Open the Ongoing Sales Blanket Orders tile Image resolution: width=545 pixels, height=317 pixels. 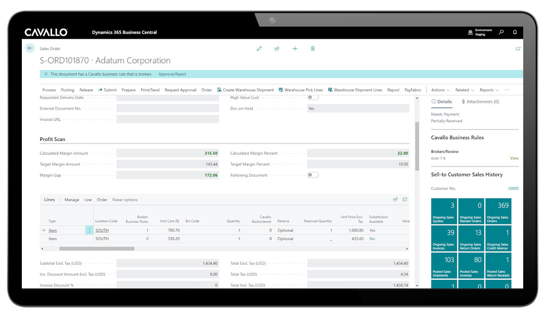(x=471, y=211)
